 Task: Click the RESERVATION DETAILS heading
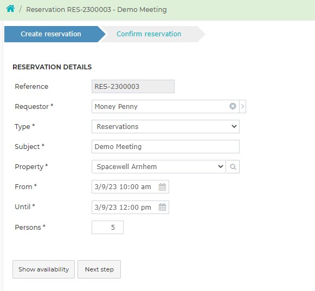click(52, 67)
